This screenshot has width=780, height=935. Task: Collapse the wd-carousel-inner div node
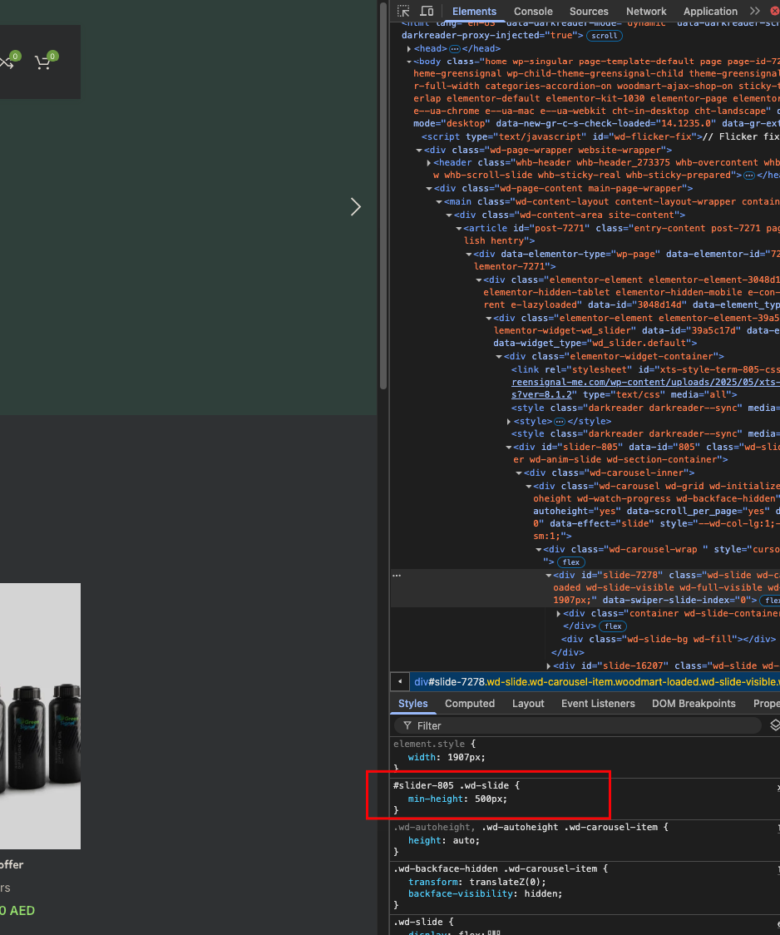518,472
